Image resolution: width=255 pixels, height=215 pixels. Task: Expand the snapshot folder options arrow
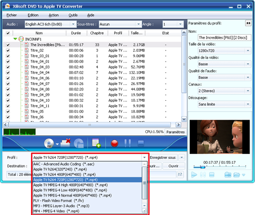tap(244, 175)
